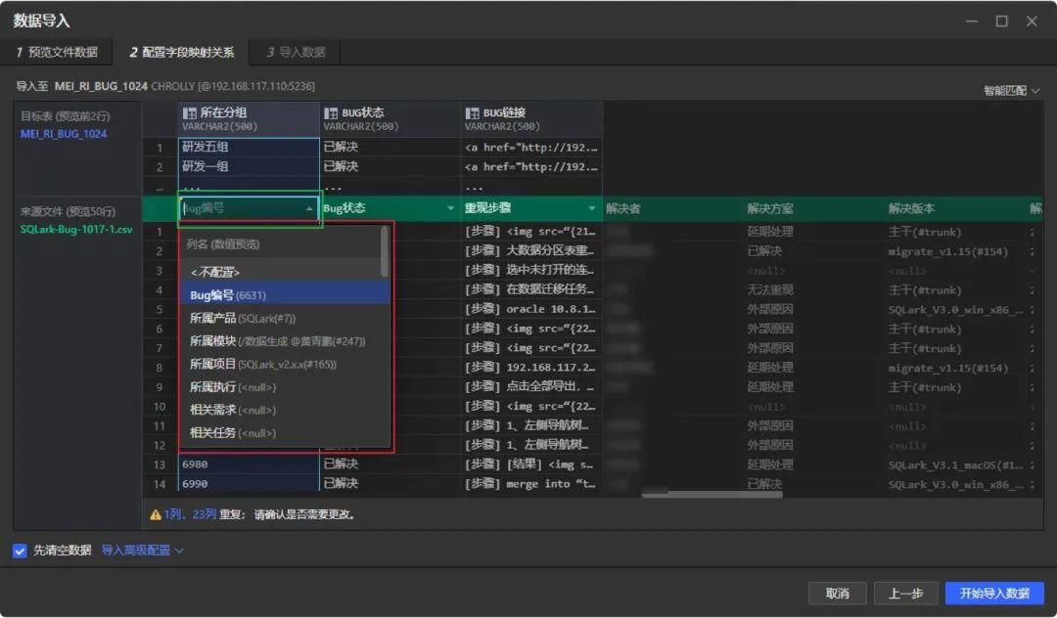This screenshot has height=618, width=1057.
Task: Click the merge into step cell in row 14
Action: 530,484
